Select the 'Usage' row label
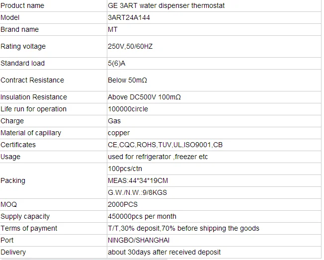324x260 pixels. 10,157
